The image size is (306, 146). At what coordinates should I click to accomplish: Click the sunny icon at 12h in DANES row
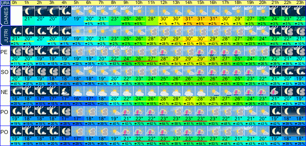(x=164, y=11)
